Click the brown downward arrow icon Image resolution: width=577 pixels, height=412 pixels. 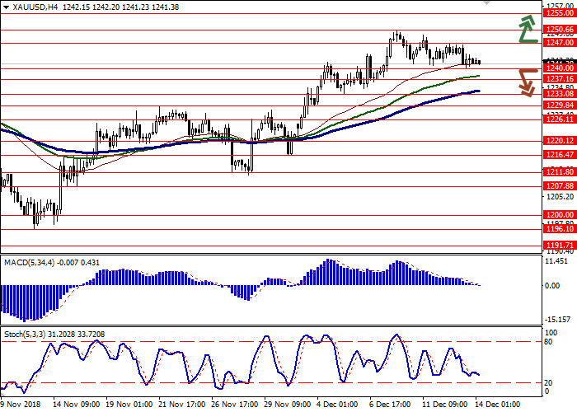point(526,82)
